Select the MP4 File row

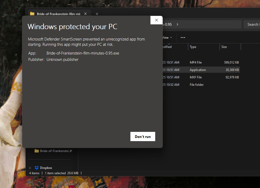pos(201,62)
